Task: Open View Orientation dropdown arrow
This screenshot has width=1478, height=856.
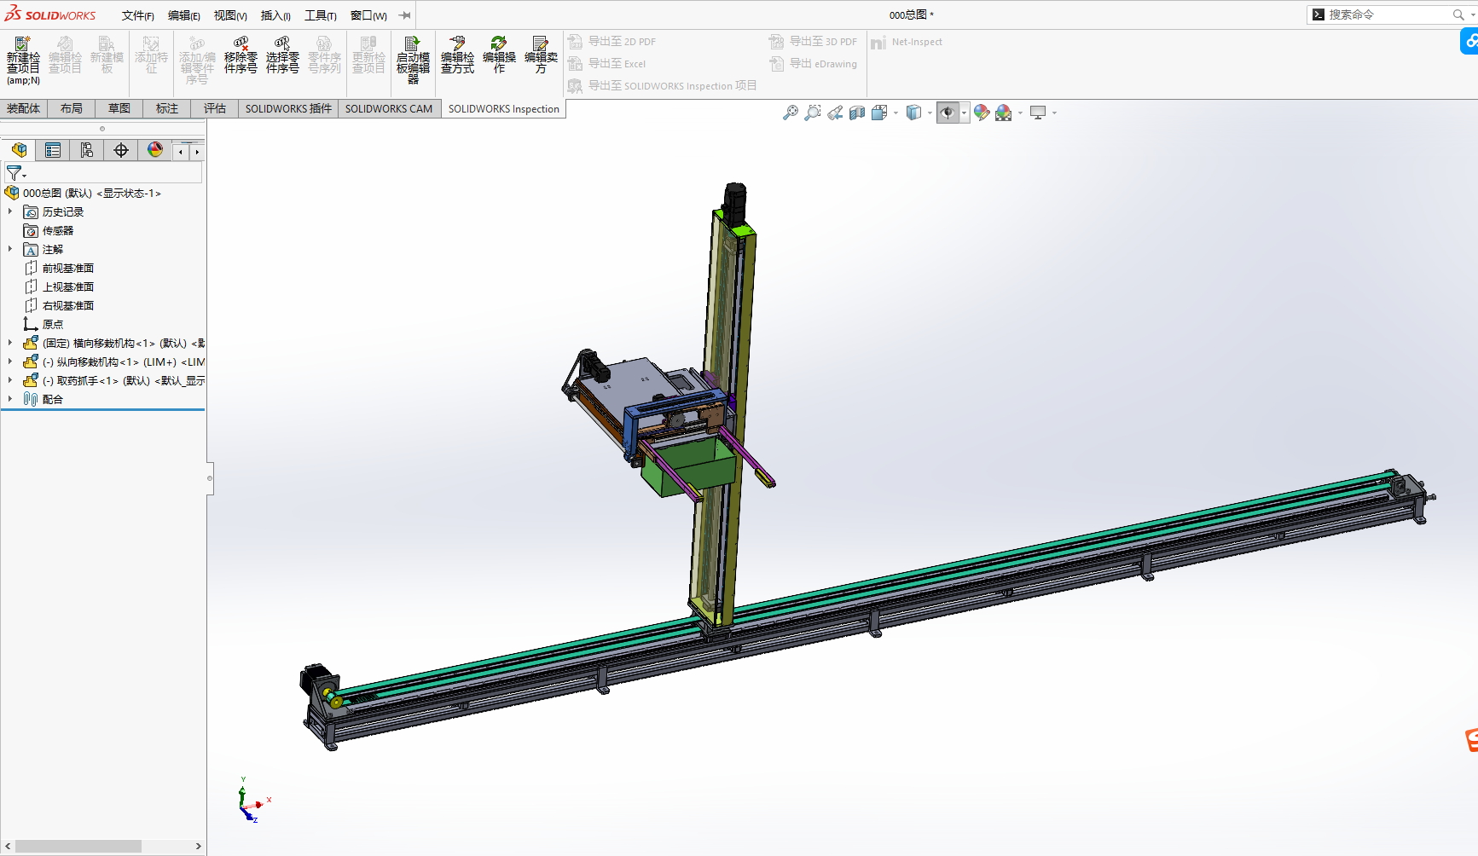Action: 895,113
